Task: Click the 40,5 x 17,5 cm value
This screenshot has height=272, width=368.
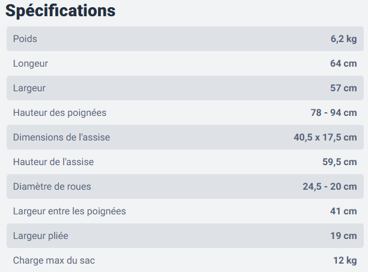Action: tap(325, 138)
